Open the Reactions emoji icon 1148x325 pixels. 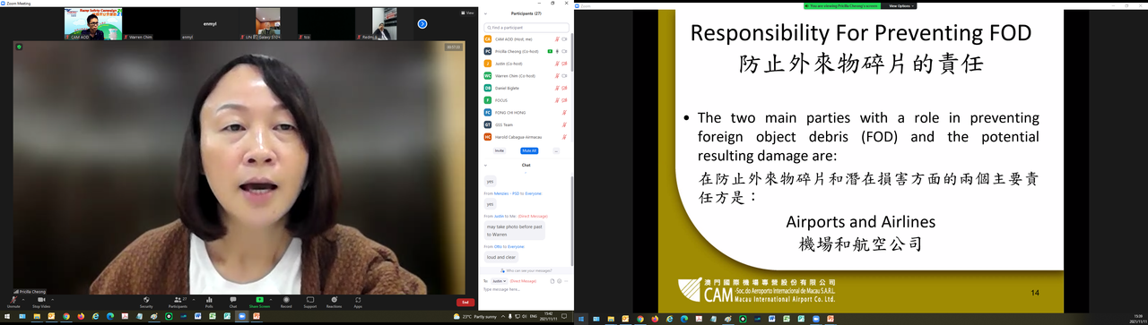[334, 299]
